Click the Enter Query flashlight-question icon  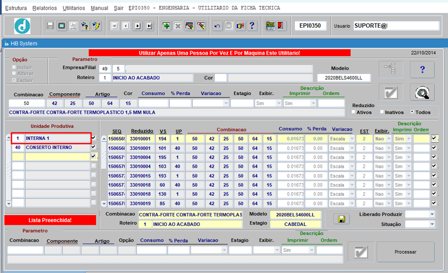(x=85, y=26)
